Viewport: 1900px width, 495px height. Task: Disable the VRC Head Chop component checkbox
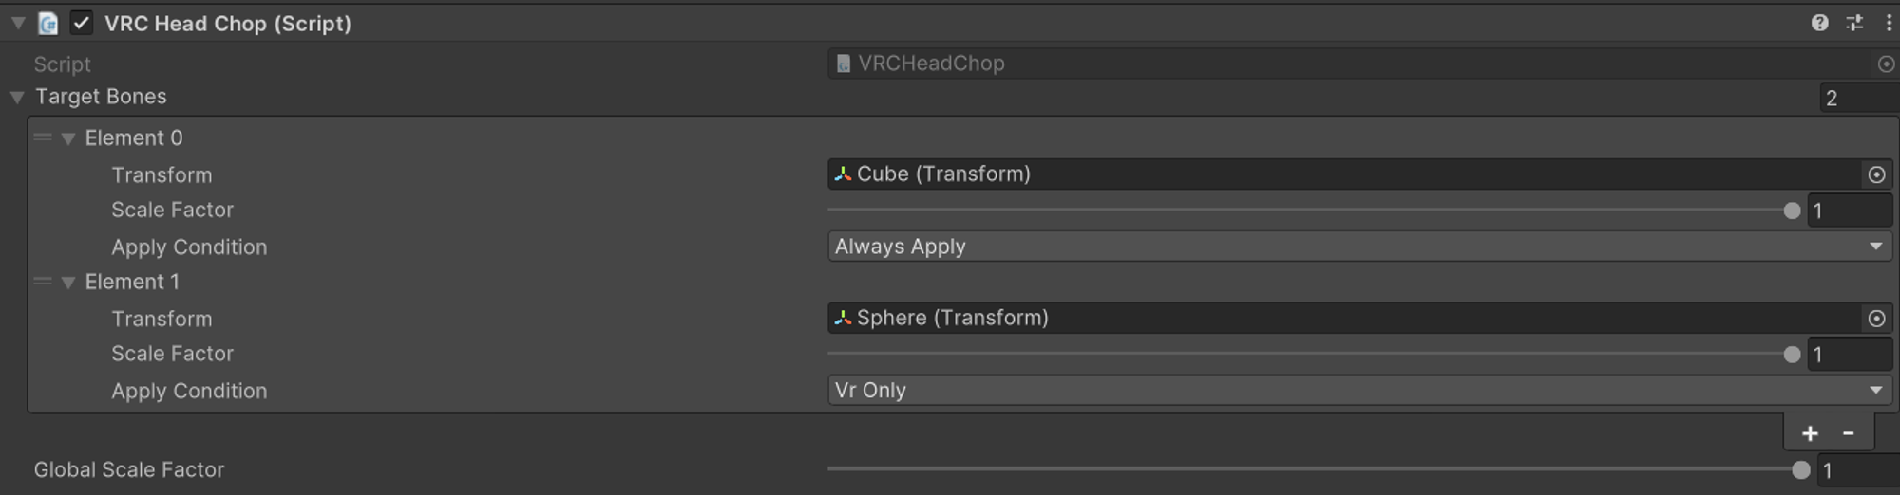82,24
